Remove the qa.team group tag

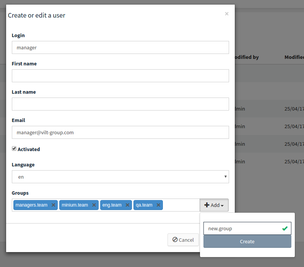tap(158, 205)
